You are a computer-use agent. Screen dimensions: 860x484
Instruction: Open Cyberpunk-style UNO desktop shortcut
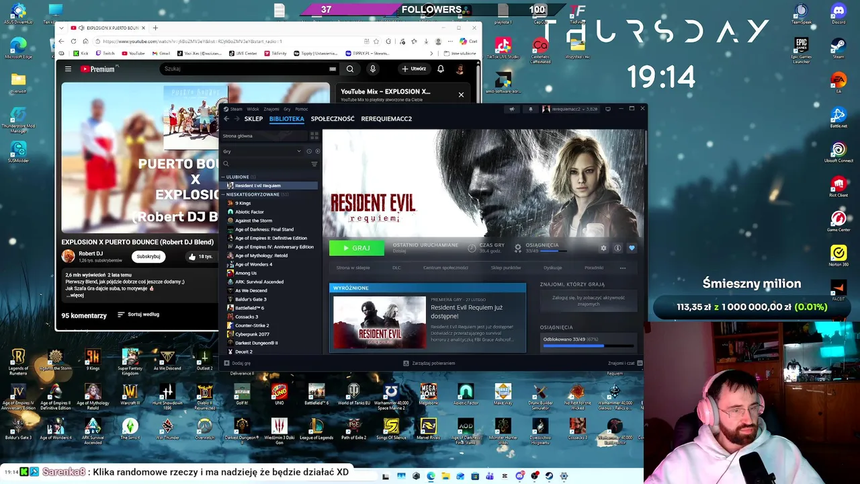279,393
